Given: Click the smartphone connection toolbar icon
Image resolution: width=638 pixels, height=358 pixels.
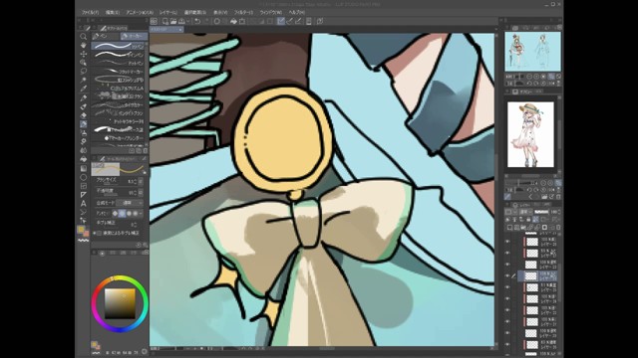Looking at the screenshot, I should pyautogui.click(x=309, y=21).
